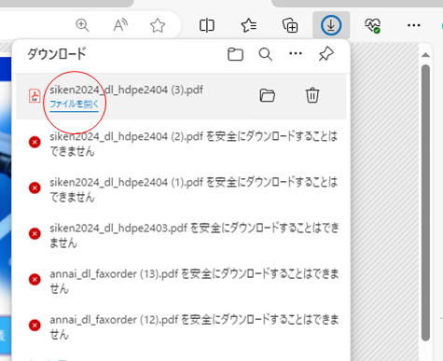443x361 pixels.
Task: Add this page to favorites star
Action: point(158,25)
